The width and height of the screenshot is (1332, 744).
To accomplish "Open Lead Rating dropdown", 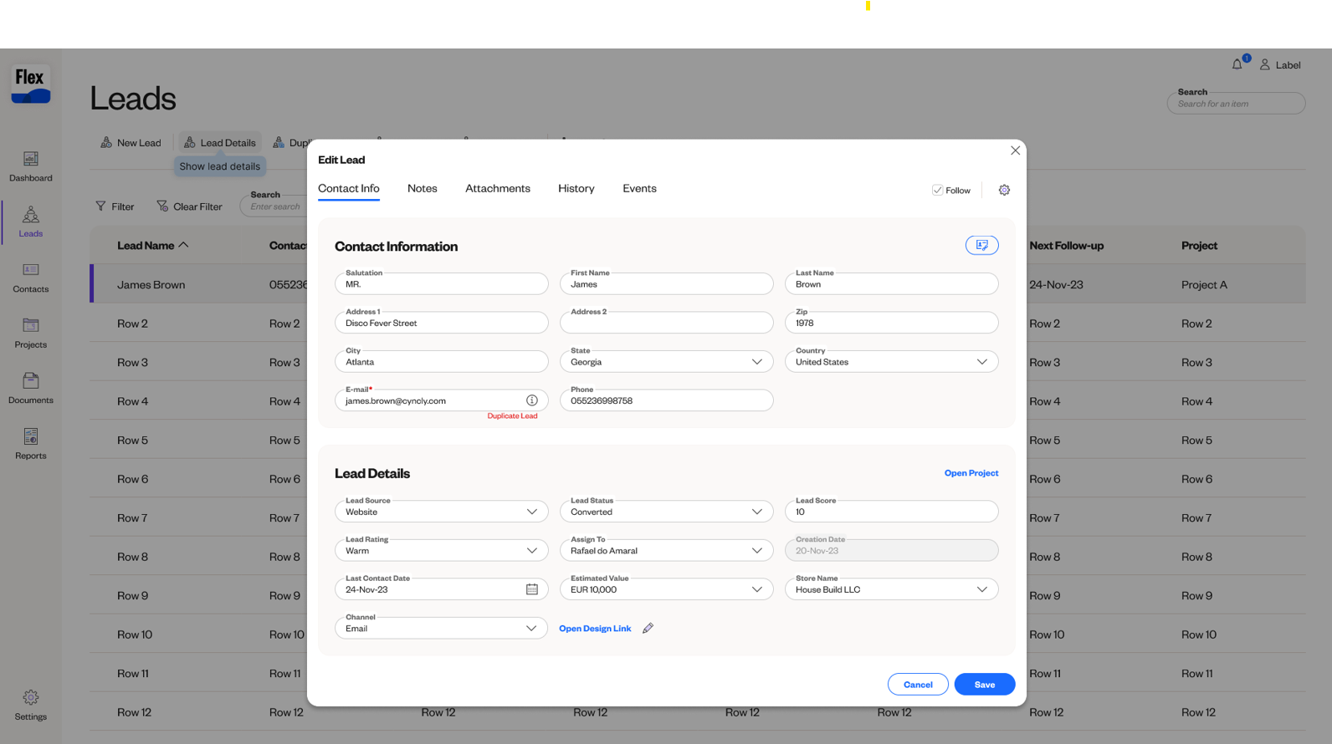I will pyautogui.click(x=442, y=550).
